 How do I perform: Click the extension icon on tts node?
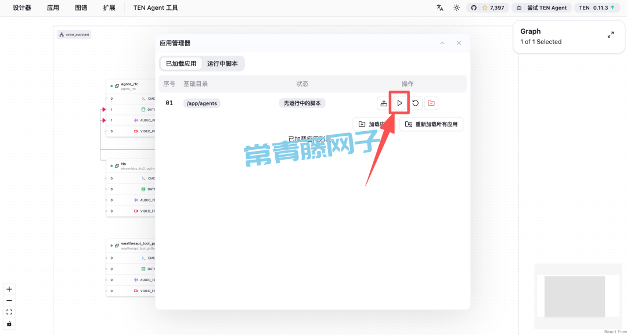pyautogui.click(x=117, y=165)
